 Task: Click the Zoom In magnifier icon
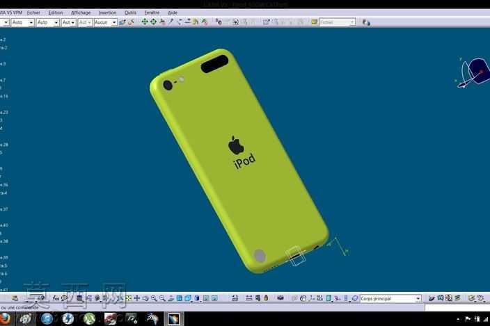(x=154, y=298)
